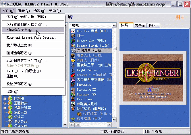Click the 目击 game icon
191x135 pixels.
point(73,36)
